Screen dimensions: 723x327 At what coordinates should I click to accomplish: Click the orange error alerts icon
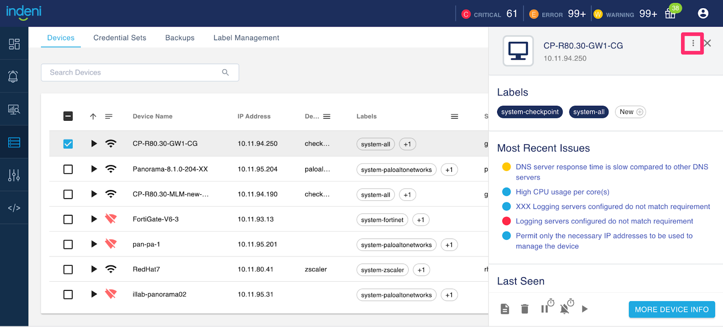pyautogui.click(x=534, y=14)
